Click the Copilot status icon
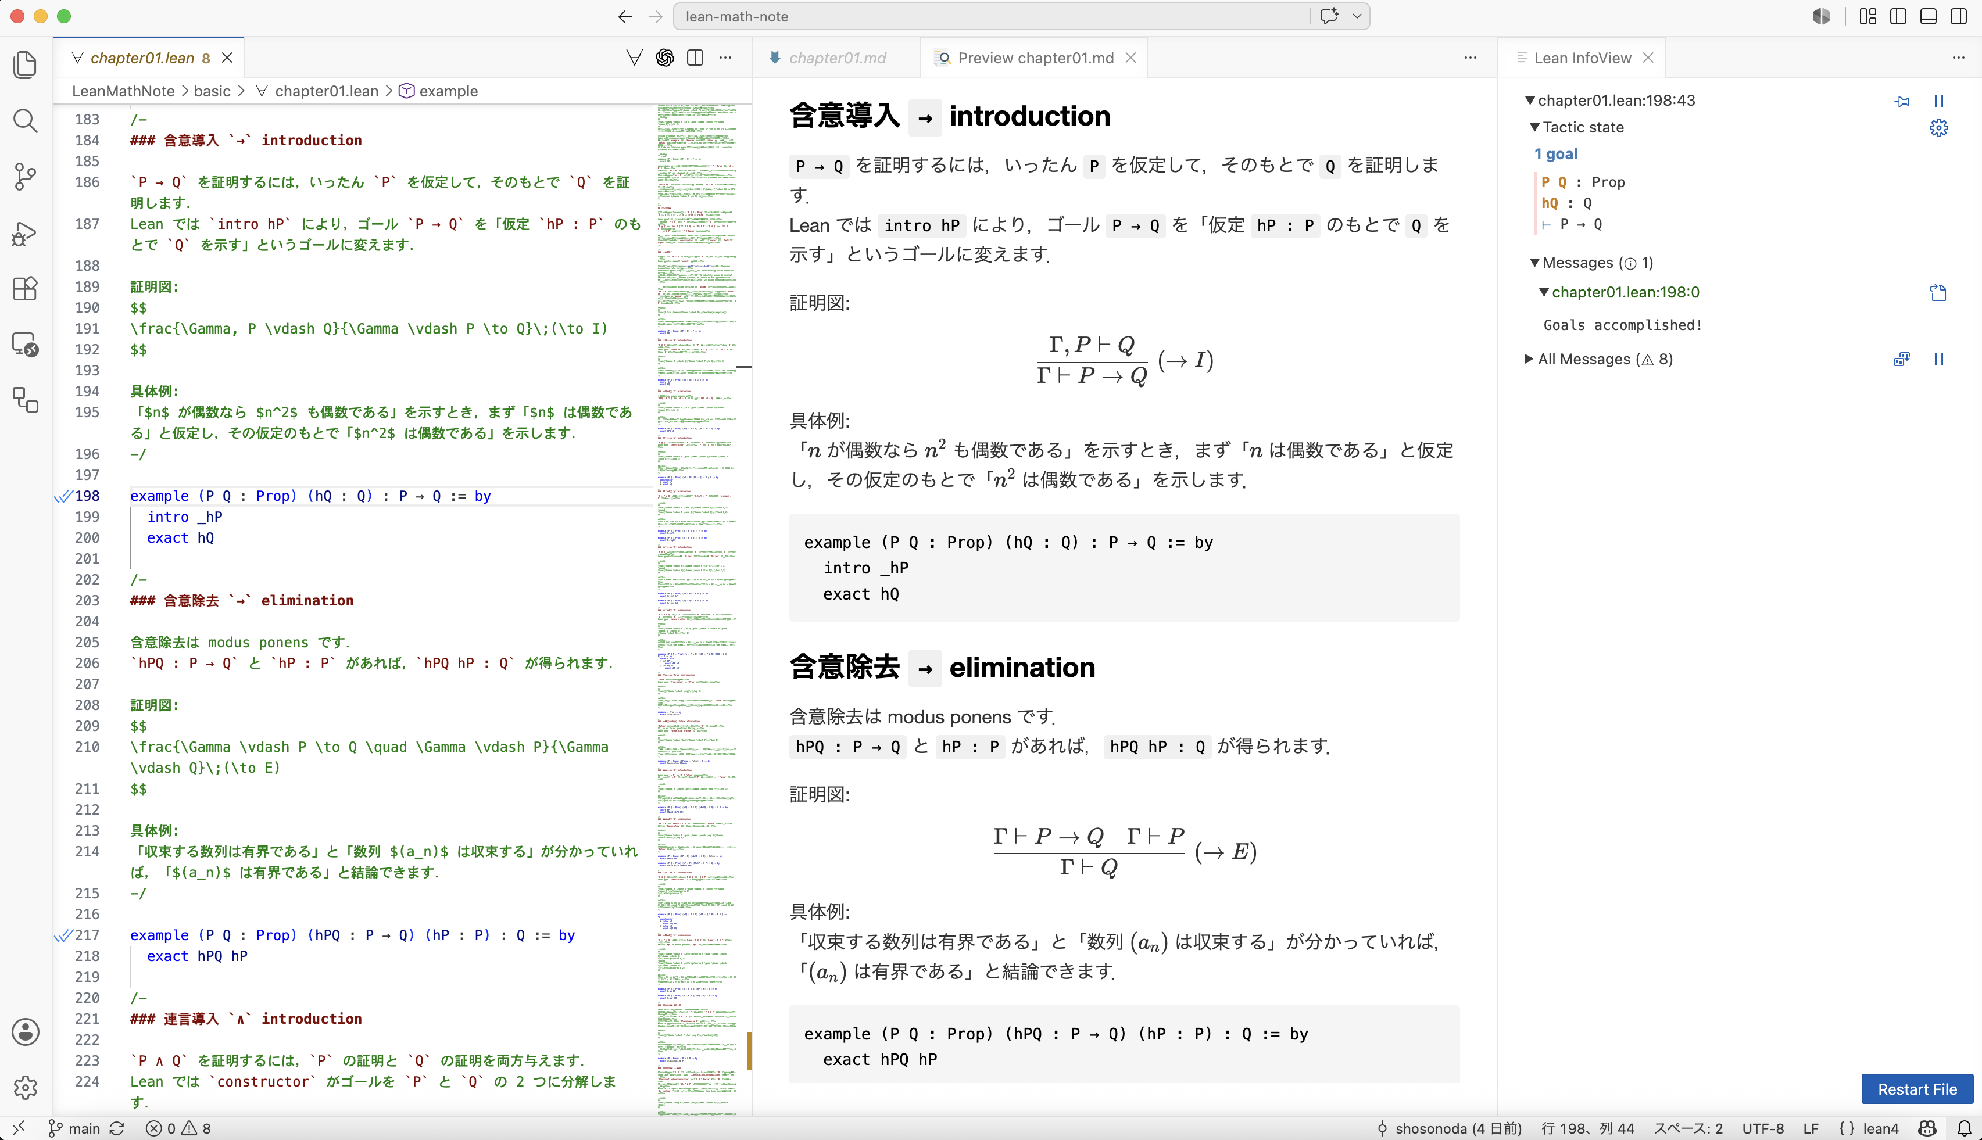Screen dimensions: 1982x1140 [1928, 1128]
